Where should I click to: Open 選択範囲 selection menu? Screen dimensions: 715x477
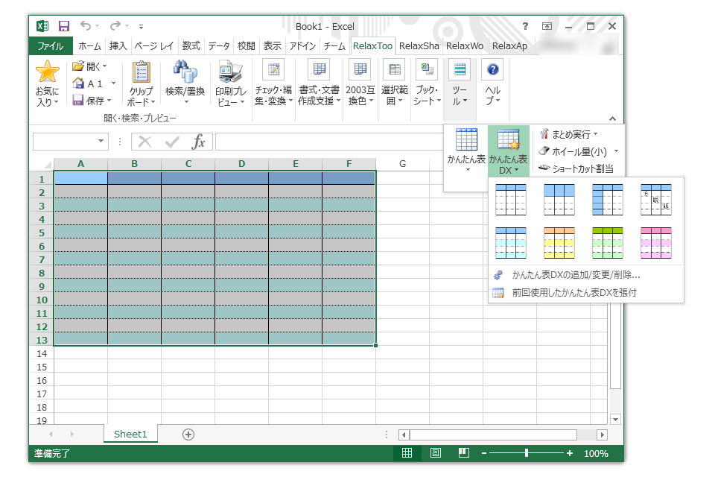tap(395, 83)
